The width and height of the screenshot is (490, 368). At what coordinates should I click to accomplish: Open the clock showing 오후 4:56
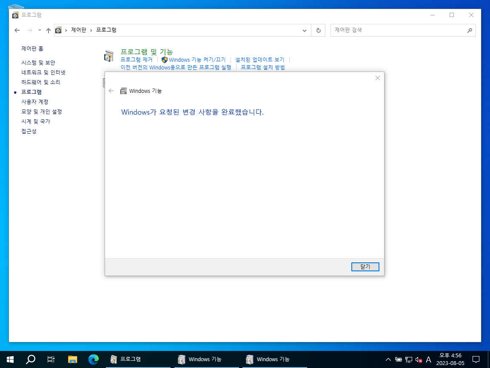(x=450, y=359)
